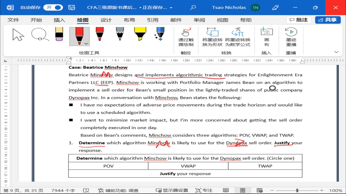Screen dimensions: 346x194
Task: Toggle the AutoSave switch off
Action: pos(53,8)
